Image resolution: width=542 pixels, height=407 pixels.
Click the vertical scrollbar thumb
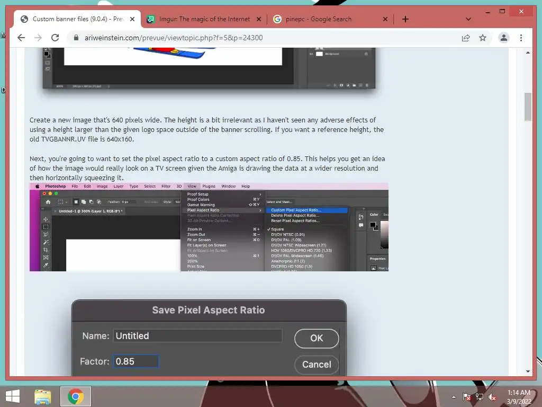(528, 107)
